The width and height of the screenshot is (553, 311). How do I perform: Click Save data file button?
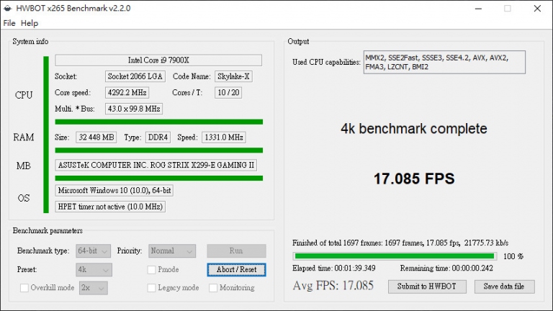tap(504, 287)
